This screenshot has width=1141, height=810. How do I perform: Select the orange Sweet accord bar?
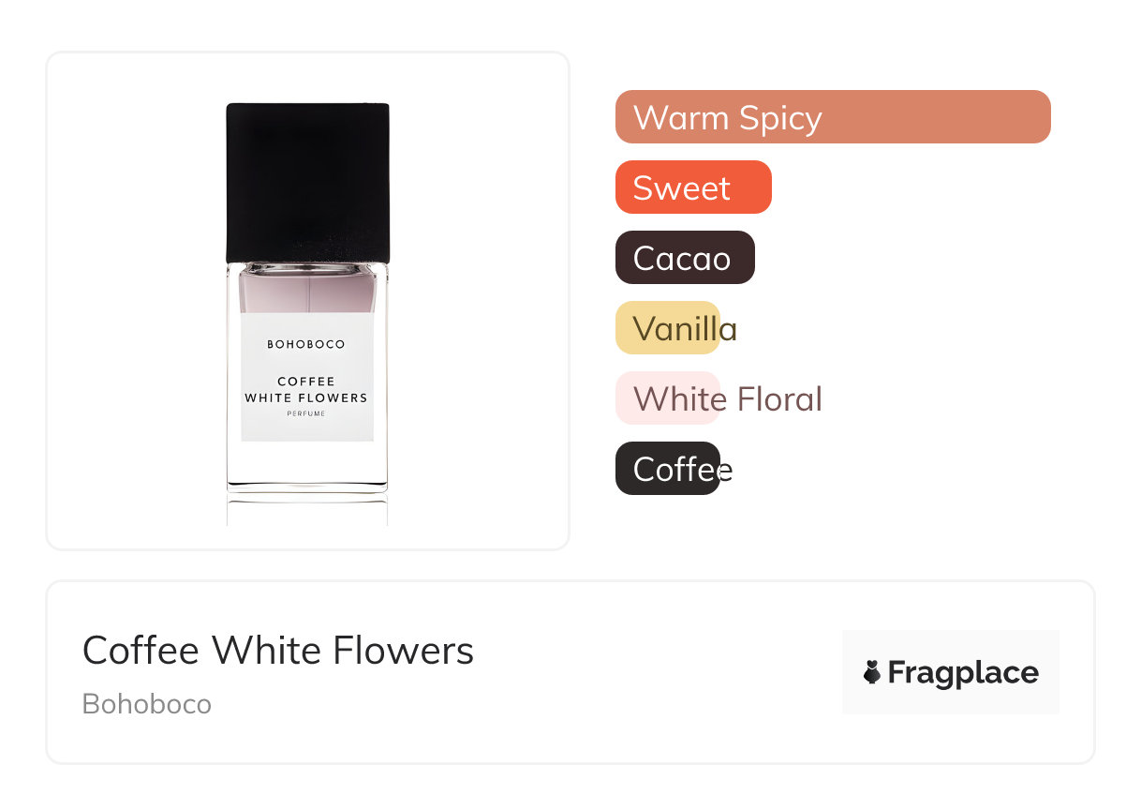pyautogui.click(x=693, y=187)
